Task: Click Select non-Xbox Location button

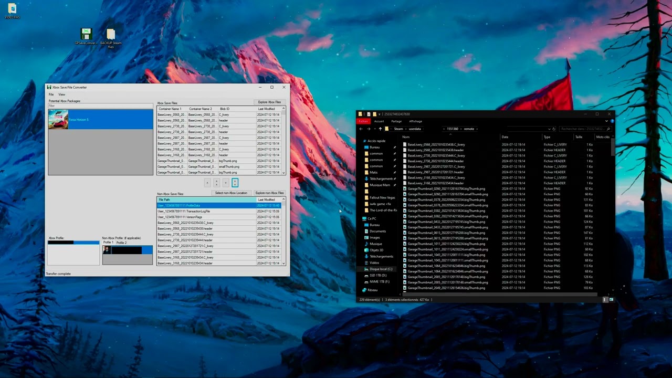Action: coord(231,193)
